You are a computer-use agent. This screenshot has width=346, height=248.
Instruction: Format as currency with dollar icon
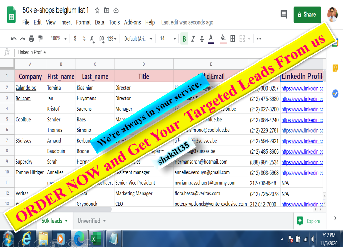[75, 39]
